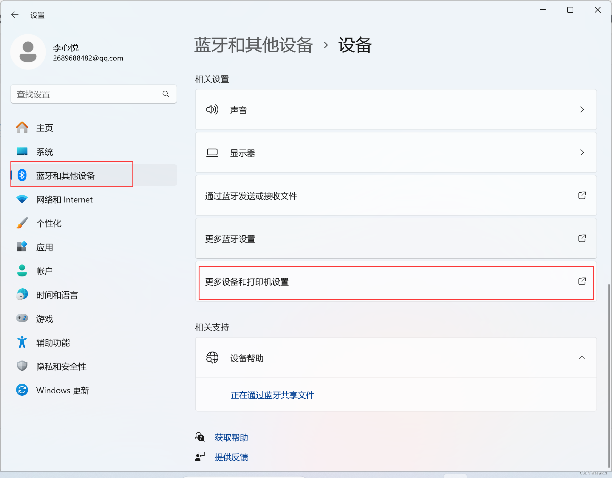612x478 pixels.
Task: Open 网络和 Internet settings
Action: click(64, 199)
